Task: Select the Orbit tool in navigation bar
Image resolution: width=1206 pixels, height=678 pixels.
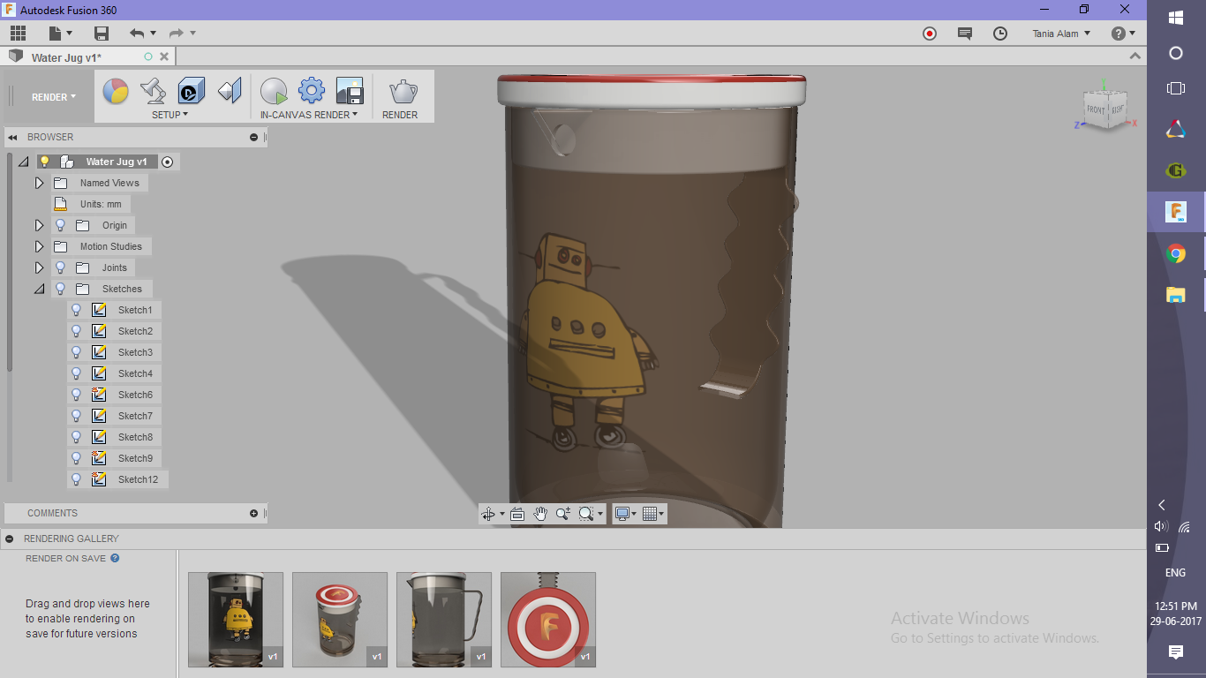Action: pyautogui.click(x=488, y=514)
